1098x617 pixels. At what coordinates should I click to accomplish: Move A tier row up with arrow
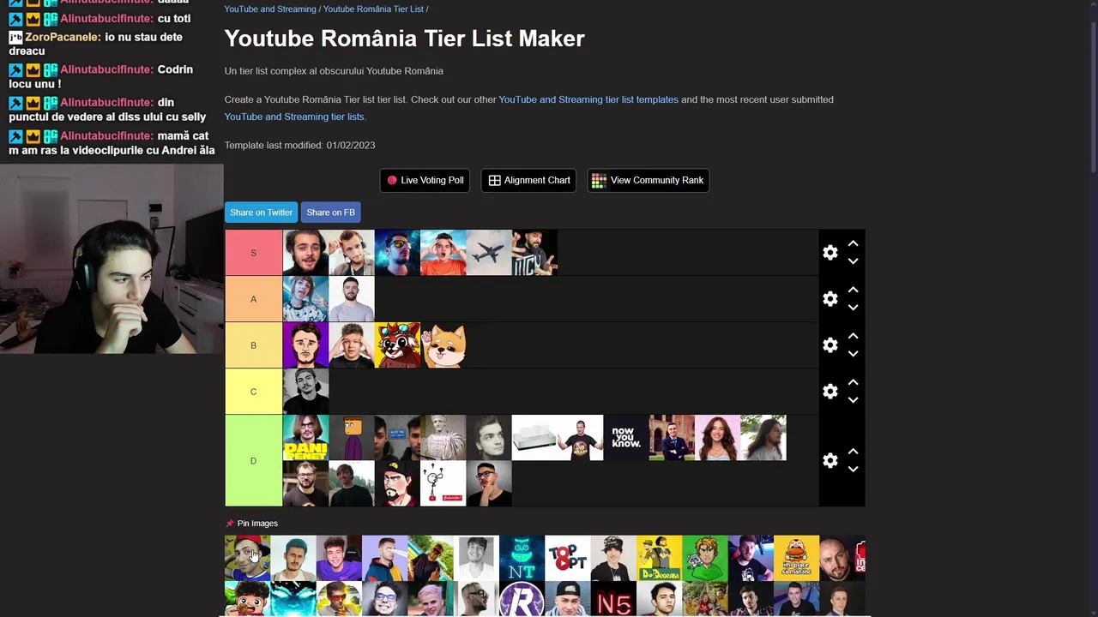pos(853,290)
